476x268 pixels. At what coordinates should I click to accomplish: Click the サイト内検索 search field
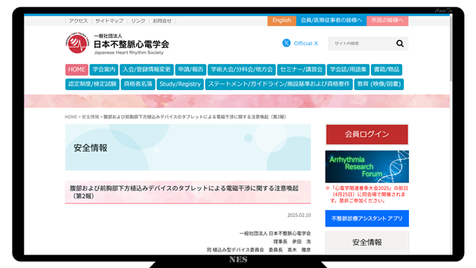[361, 43]
